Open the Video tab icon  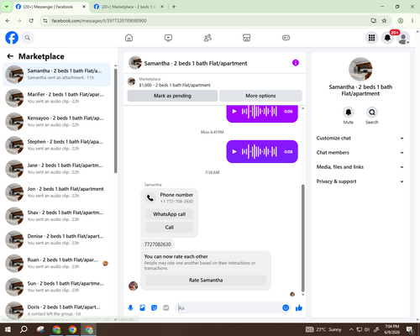pos(168,38)
